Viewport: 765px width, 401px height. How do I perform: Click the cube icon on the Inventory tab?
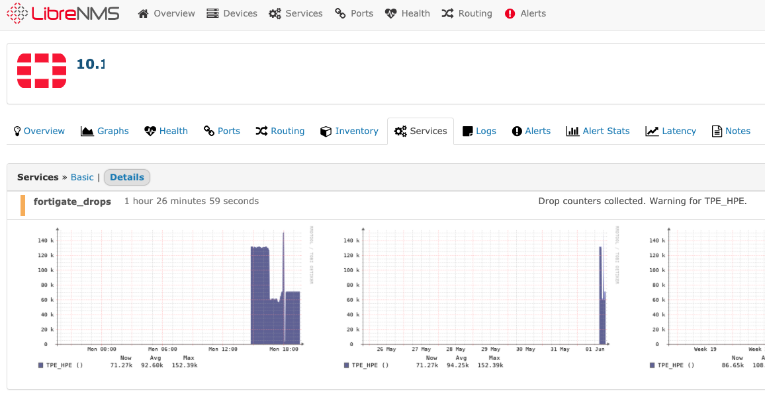click(x=326, y=131)
